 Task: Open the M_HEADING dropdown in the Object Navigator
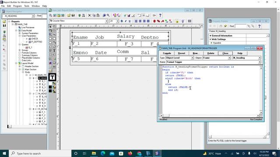33,16
